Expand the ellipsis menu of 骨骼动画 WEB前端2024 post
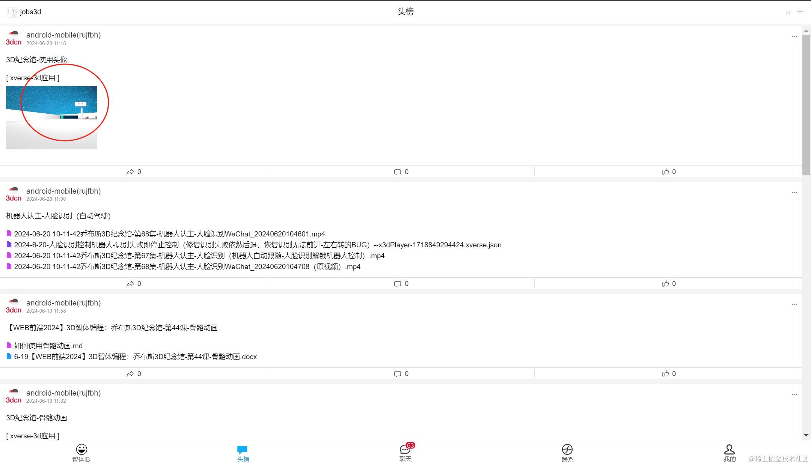 tap(794, 304)
